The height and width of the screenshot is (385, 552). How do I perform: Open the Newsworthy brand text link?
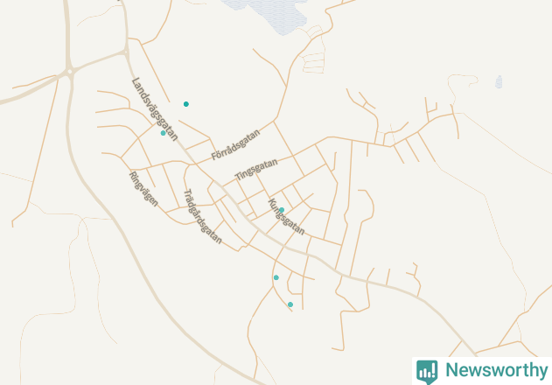pos(497,370)
